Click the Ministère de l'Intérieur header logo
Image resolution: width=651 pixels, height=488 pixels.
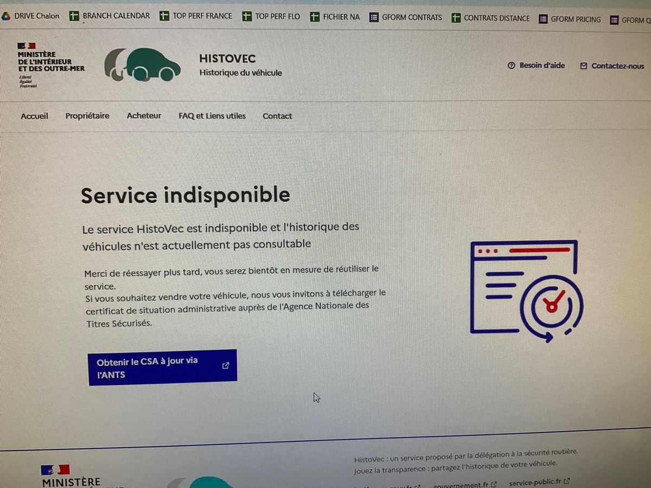point(51,65)
